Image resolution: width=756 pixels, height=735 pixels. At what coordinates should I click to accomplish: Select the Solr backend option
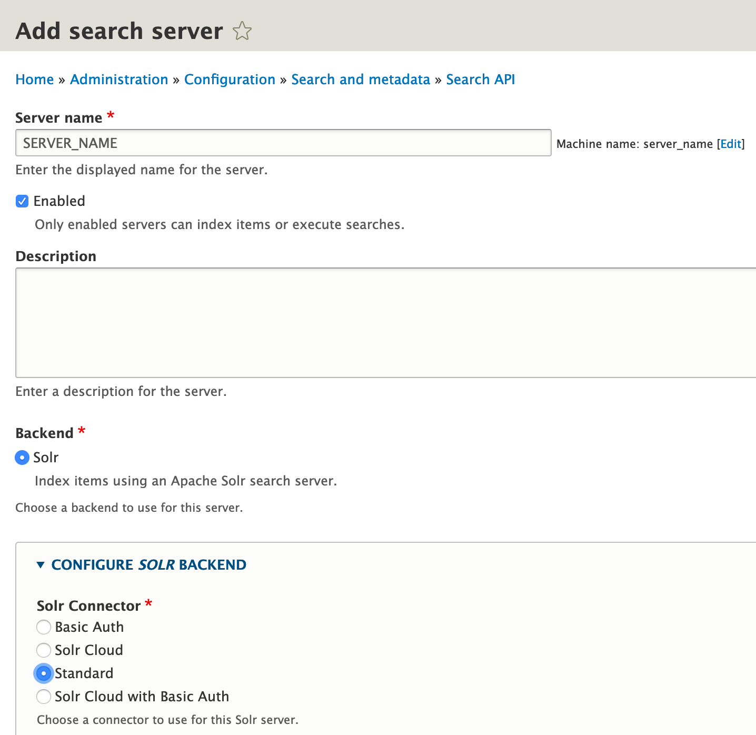click(x=22, y=458)
